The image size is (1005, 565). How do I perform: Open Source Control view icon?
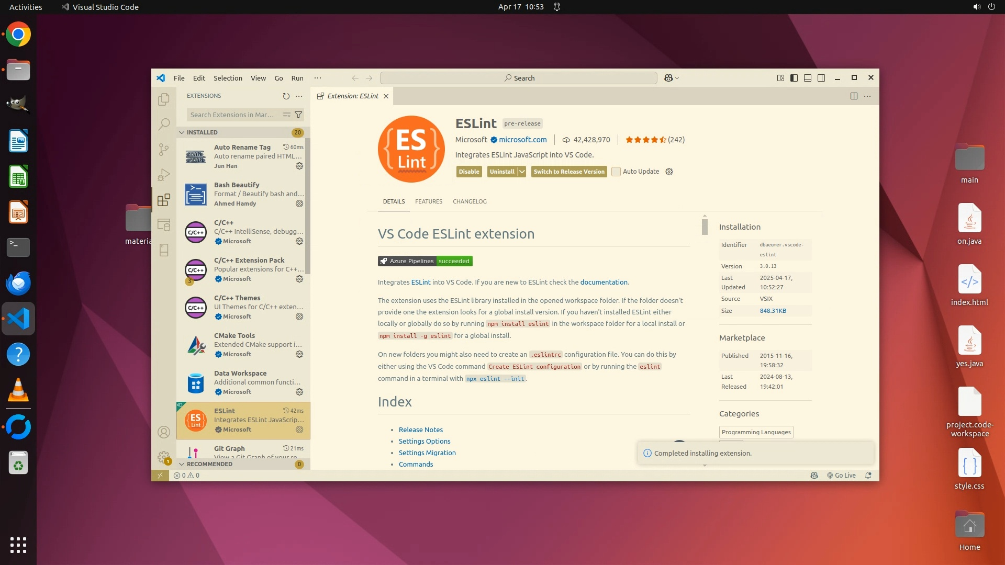click(x=164, y=150)
